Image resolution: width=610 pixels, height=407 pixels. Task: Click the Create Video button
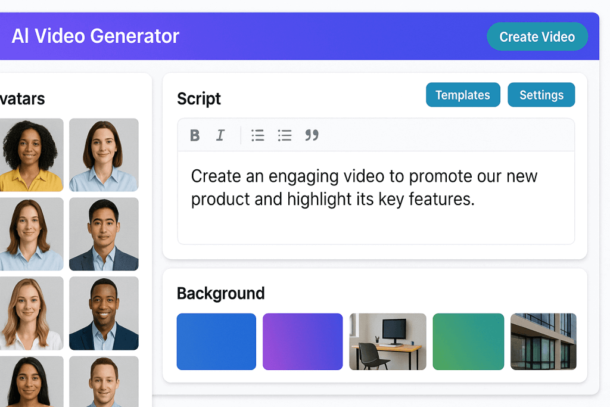537,36
